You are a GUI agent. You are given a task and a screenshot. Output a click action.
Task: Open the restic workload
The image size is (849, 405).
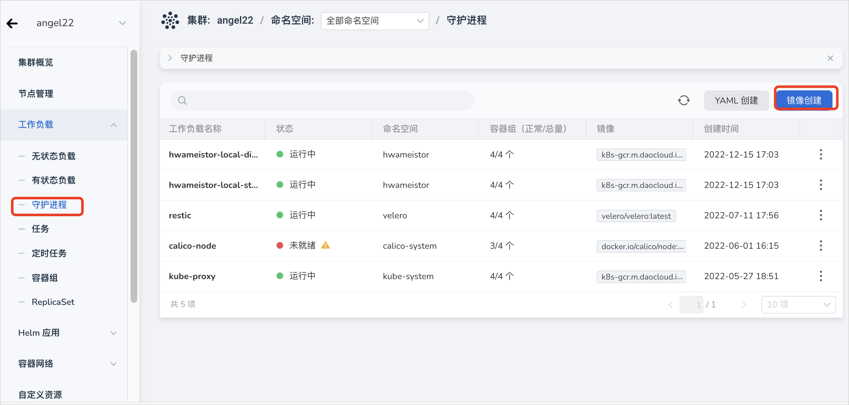pos(180,215)
